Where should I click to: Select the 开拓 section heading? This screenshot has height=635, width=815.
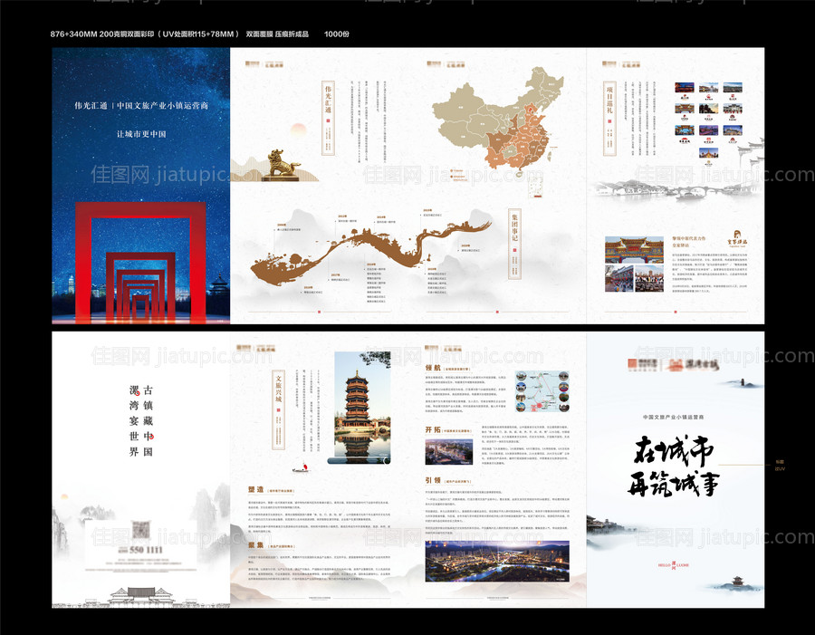[429, 429]
